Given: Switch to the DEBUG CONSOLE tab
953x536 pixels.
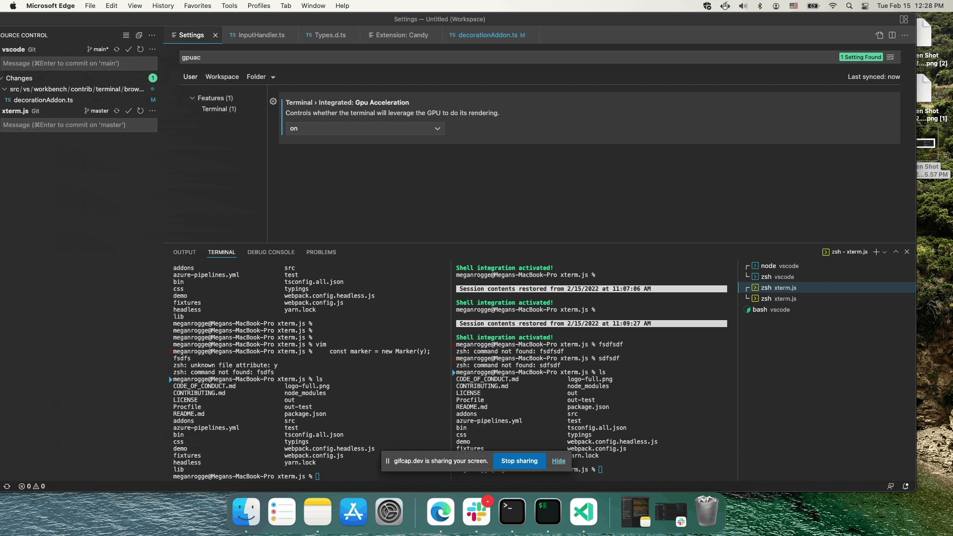Looking at the screenshot, I should (271, 252).
